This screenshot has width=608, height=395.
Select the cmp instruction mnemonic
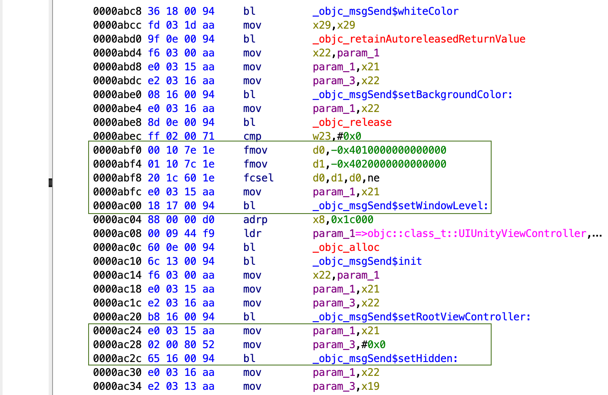(x=252, y=136)
